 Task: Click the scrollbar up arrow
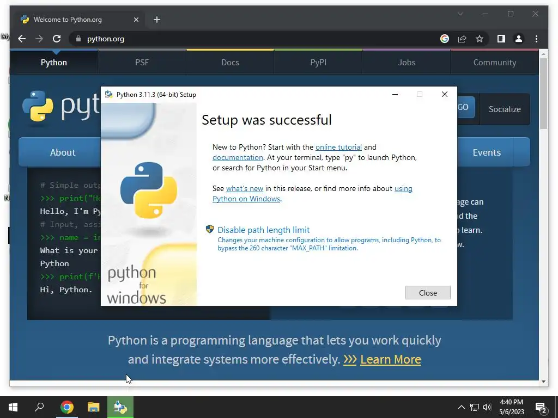pyautogui.click(x=543, y=54)
